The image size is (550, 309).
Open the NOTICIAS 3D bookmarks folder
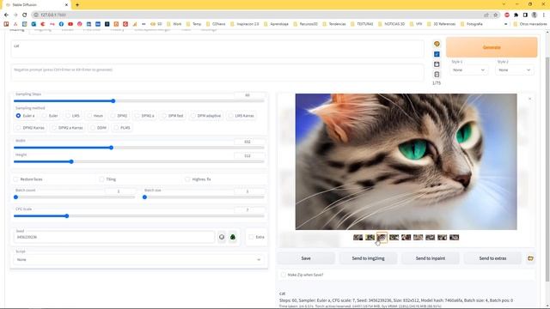(x=392, y=24)
